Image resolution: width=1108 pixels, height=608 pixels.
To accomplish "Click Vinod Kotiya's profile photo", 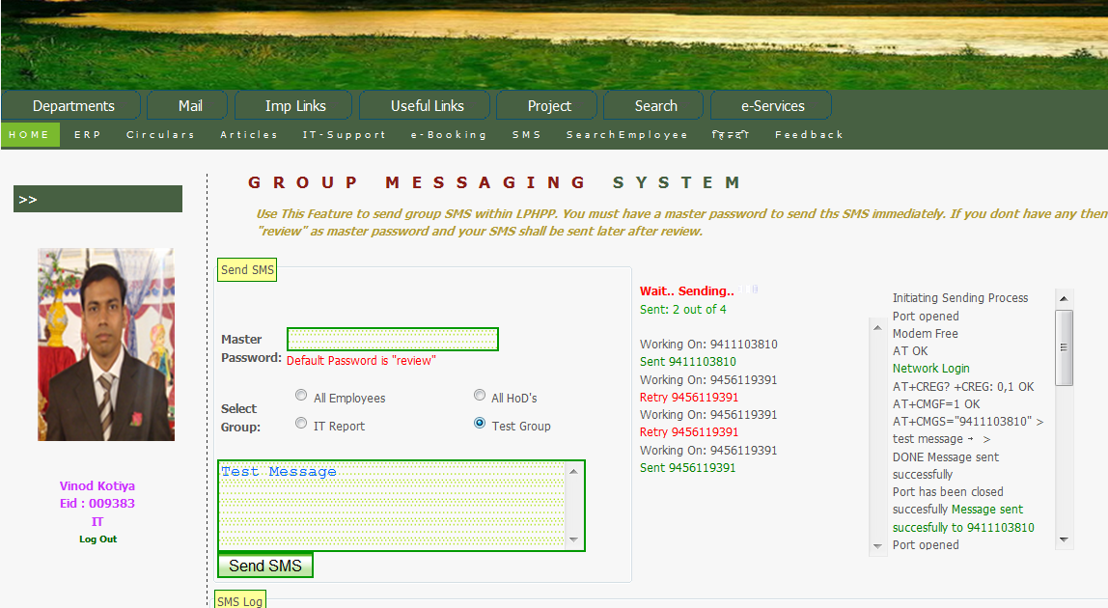I will point(106,345).
